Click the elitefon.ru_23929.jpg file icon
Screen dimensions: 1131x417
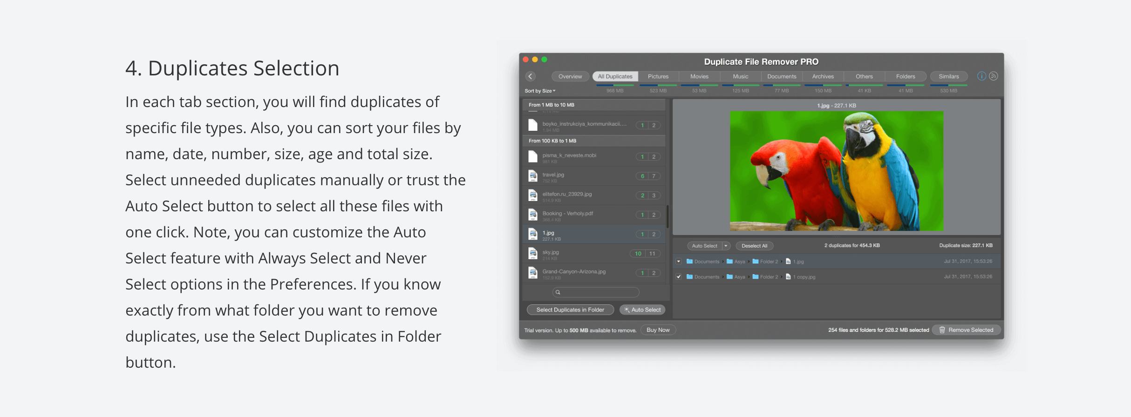tap(533, 195)
